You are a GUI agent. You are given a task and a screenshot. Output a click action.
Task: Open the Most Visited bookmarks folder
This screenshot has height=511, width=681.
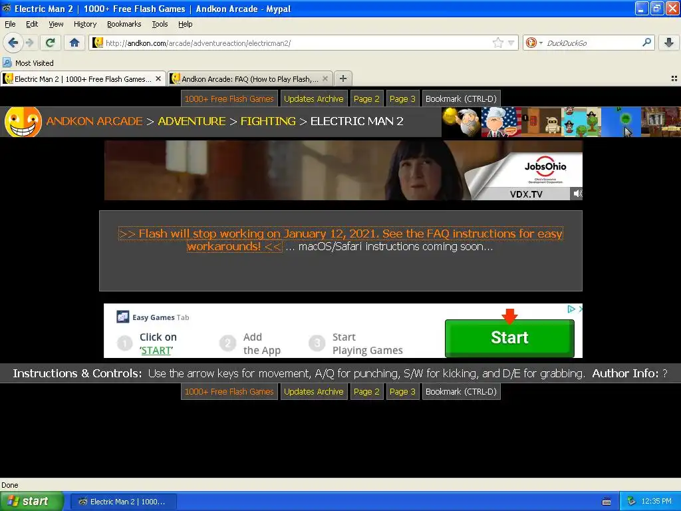point(29,63)
